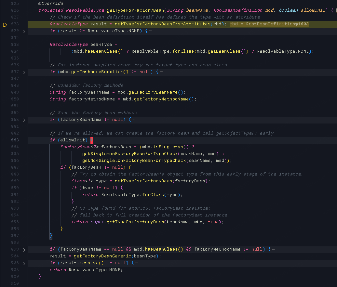The width and height of the screenshot is (337, 287).
Task: Reveal hidden code via ellipsis on line 899
Action: (273, 249)
